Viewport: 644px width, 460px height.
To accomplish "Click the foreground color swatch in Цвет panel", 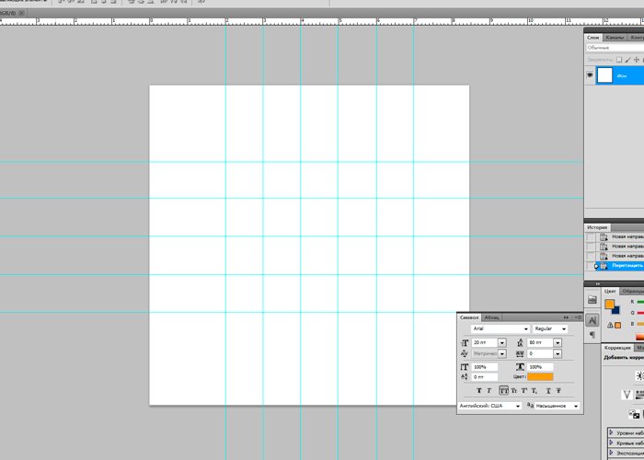I will click(x=609, y=305).
